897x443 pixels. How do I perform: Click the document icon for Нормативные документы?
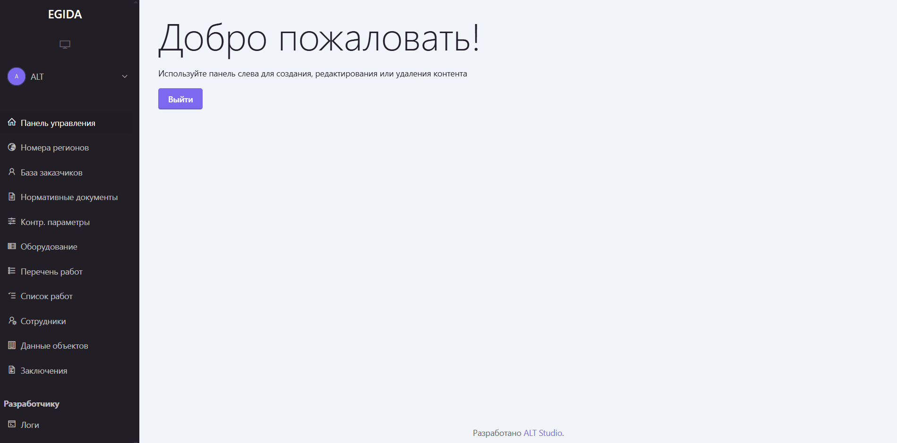pos(12,197)
